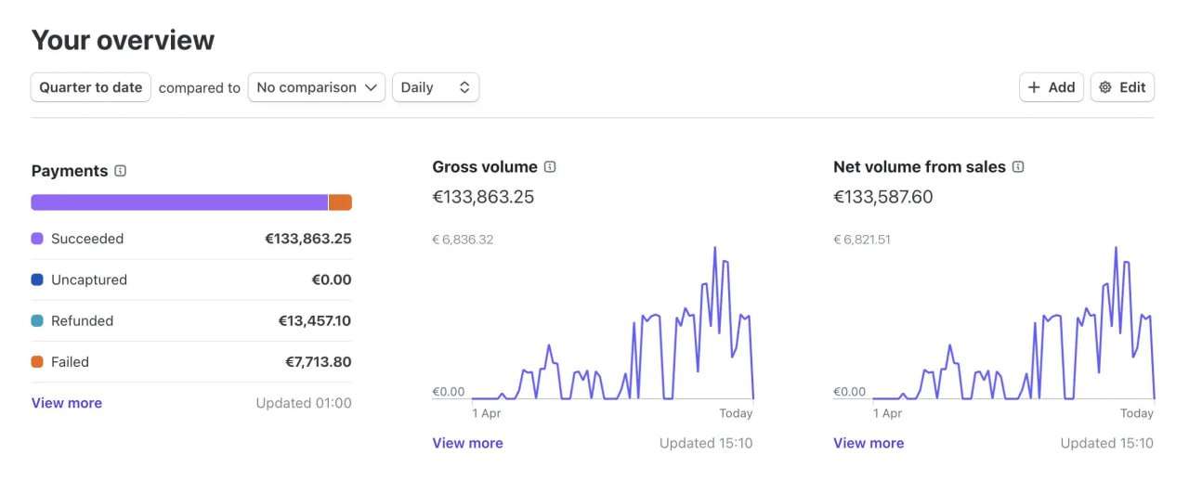Open the Quarter to date range selector
The height and width of the screenshot is (494, 1189).
[x=91, y=87]
